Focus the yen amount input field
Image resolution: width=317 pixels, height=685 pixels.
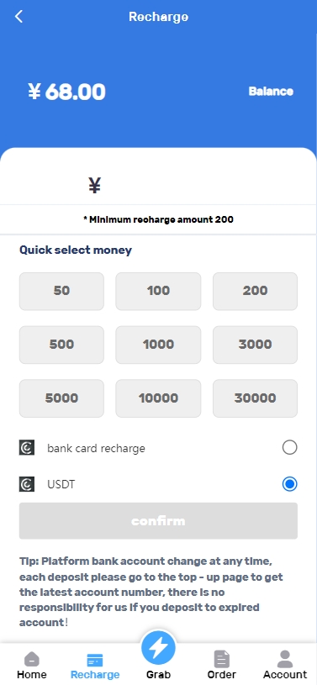(x=158, y=186)
